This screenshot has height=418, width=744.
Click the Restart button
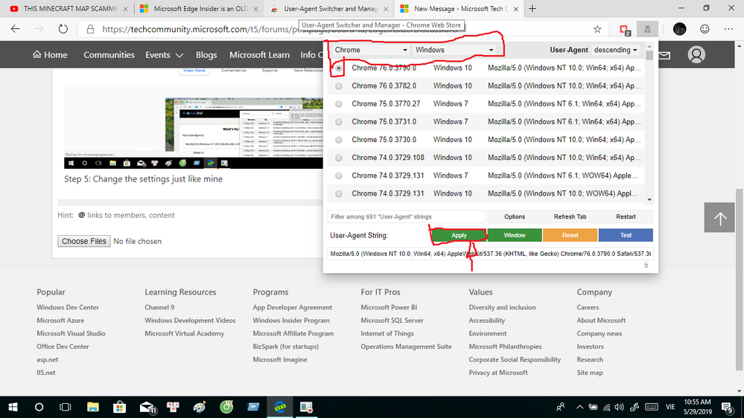pos(626,216)
